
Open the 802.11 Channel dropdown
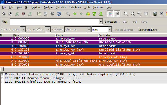[x=23, y=29]
